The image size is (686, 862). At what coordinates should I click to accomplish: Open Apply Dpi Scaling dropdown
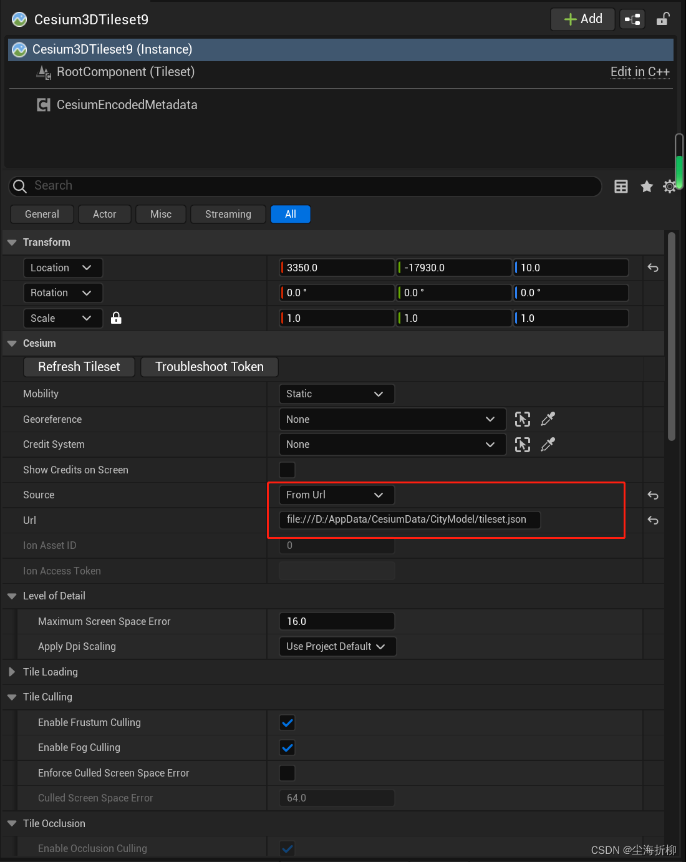coord(337,646)
